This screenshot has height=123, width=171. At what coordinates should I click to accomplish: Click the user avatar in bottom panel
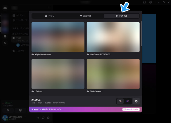[5, 118]
